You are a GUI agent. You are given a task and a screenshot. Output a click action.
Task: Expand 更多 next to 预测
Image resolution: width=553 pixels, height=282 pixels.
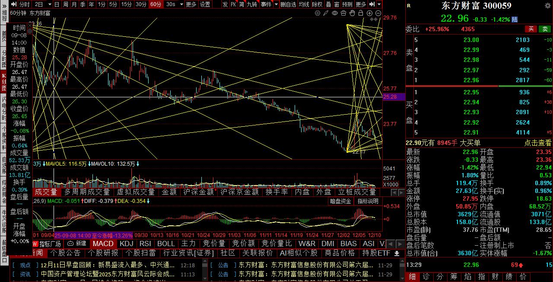point(361,4)
